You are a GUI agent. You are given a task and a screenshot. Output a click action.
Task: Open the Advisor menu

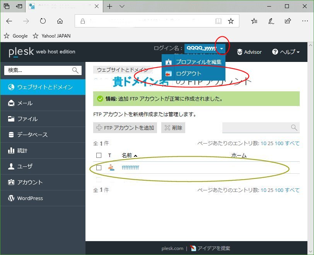249,52
